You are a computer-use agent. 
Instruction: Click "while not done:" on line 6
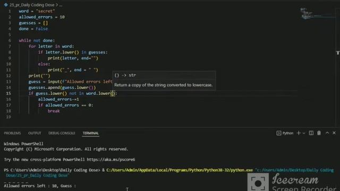(x=37, y=40)
